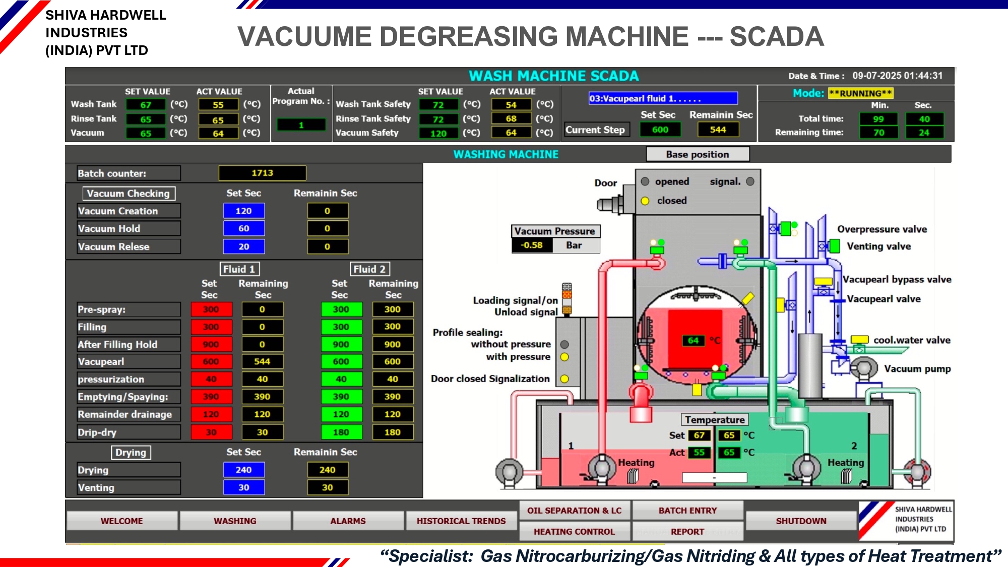Open the program selector '03:Vacupearl fluid 1'
The image size is (1008, 567).
tap(663, 98)
